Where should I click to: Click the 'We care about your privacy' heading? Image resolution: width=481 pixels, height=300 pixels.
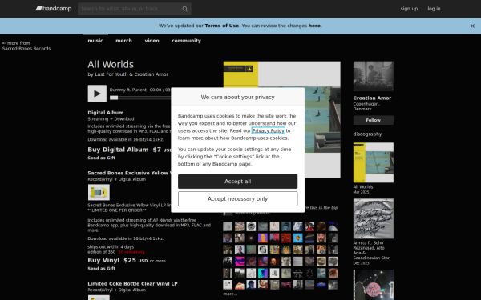238,97
